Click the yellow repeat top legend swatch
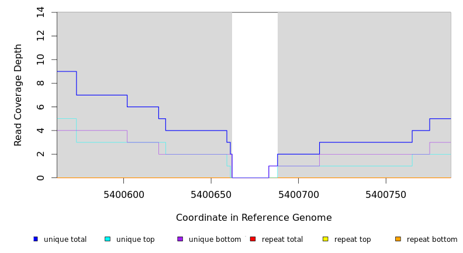Image resolution: width=463 pixels, height=253 pixels. tap(326, 239)
